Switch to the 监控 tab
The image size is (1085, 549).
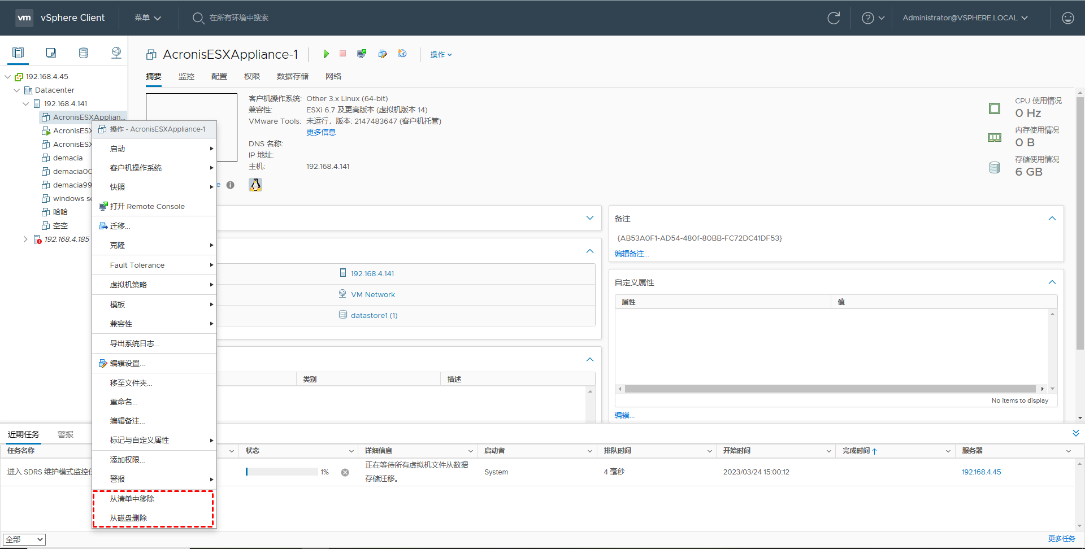[186, 76]
